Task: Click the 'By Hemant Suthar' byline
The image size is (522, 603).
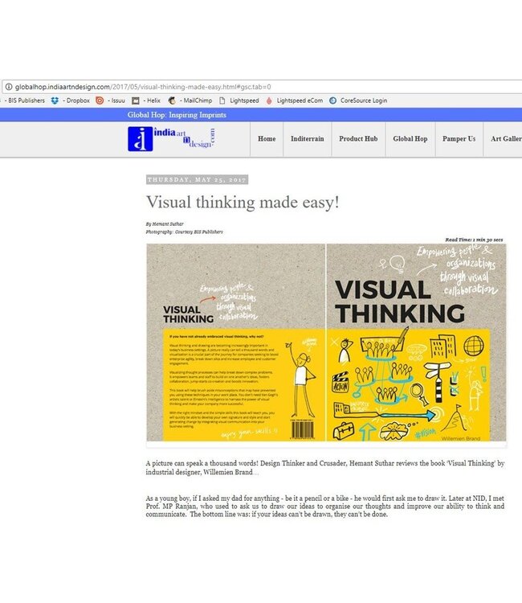Action: point(165,224)
